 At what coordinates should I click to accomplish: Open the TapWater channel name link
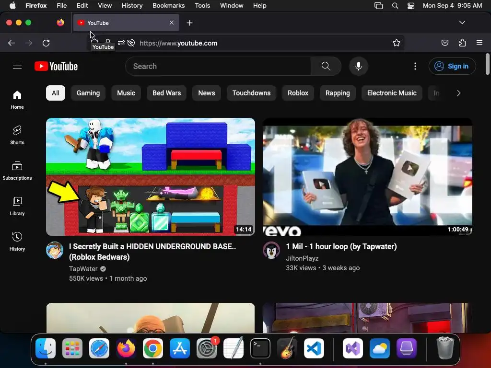[x=83, y=269]
